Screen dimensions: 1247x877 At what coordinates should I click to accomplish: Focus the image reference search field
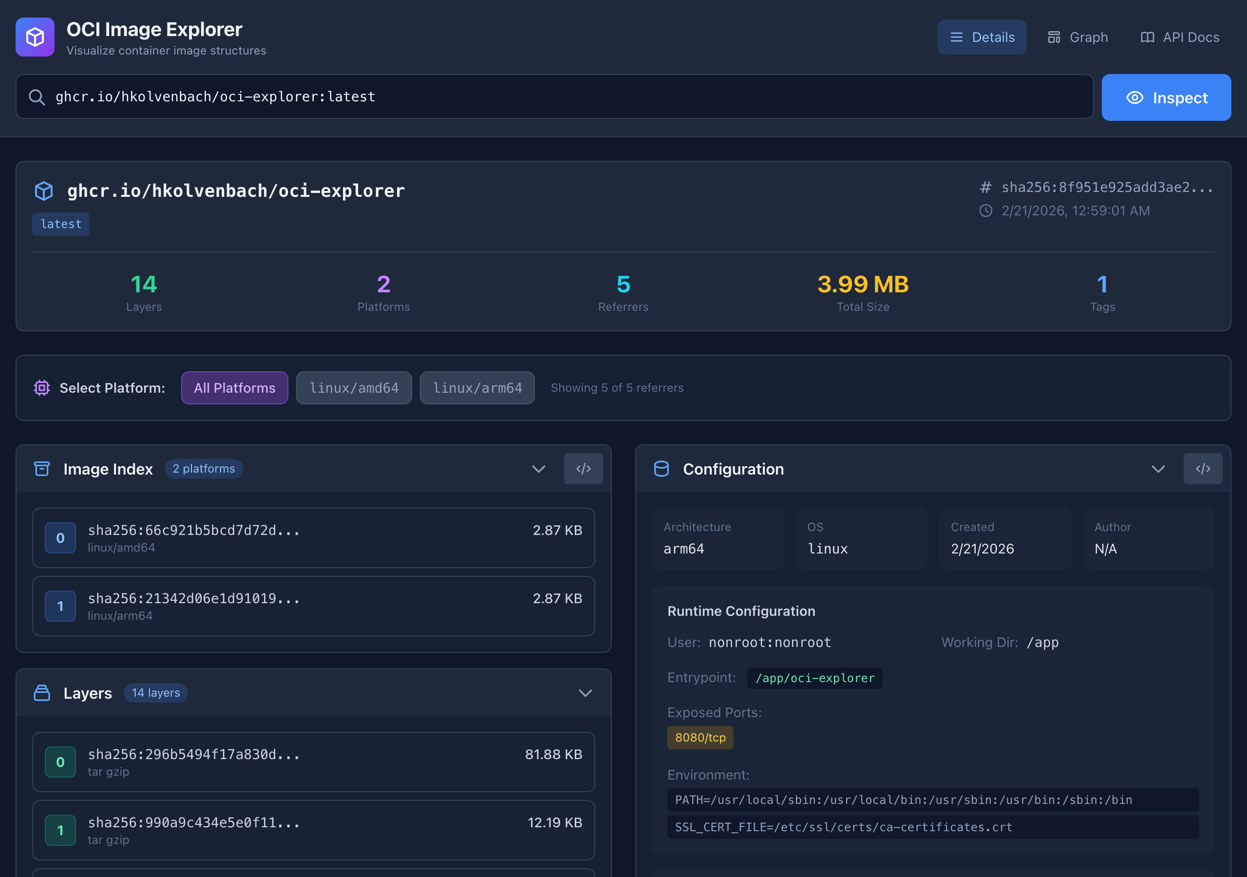point(554,97)
